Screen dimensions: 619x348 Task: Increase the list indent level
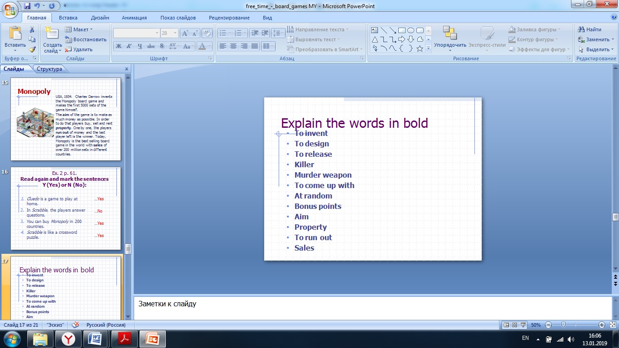pos(265,33)
